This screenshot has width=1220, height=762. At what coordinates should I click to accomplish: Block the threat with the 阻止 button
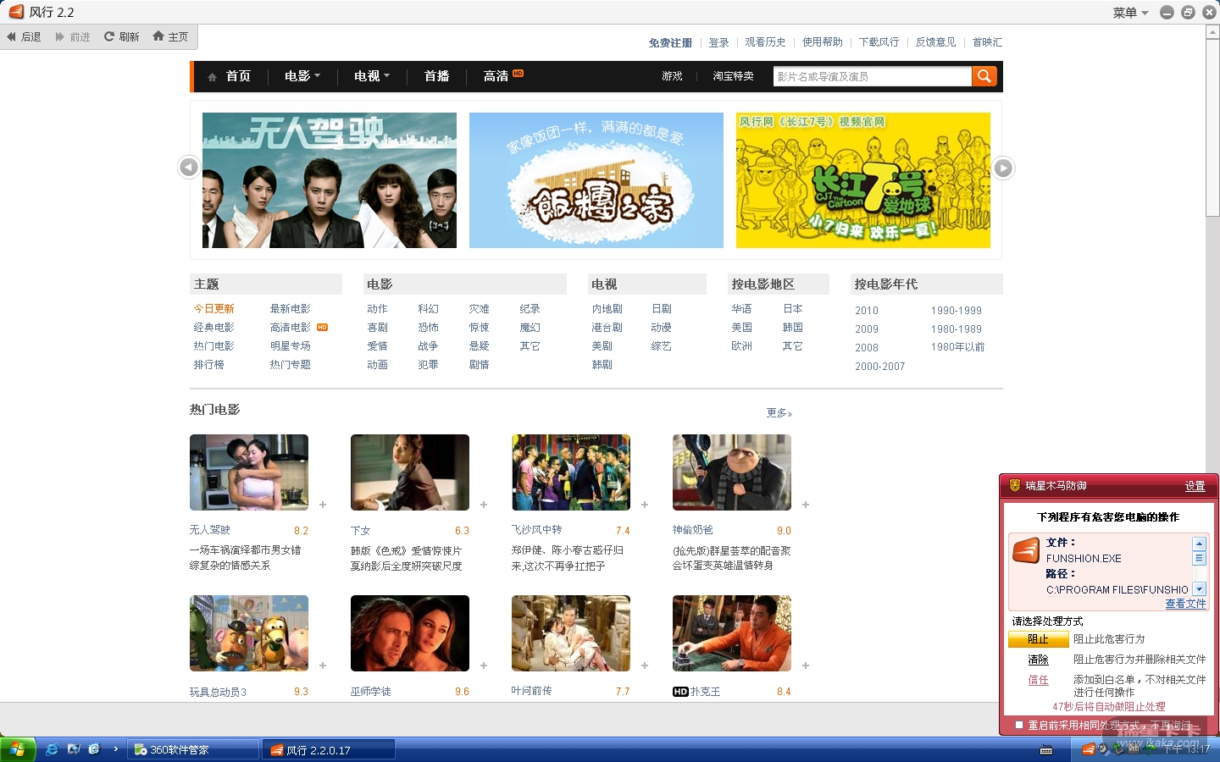point(1038,639)
